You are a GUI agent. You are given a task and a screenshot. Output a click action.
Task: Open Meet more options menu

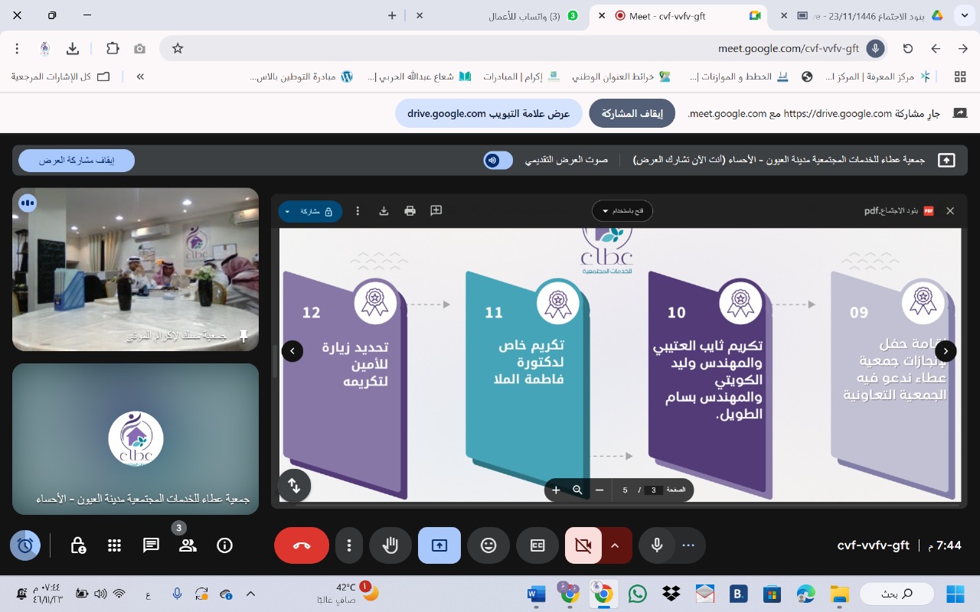(349, 545)
